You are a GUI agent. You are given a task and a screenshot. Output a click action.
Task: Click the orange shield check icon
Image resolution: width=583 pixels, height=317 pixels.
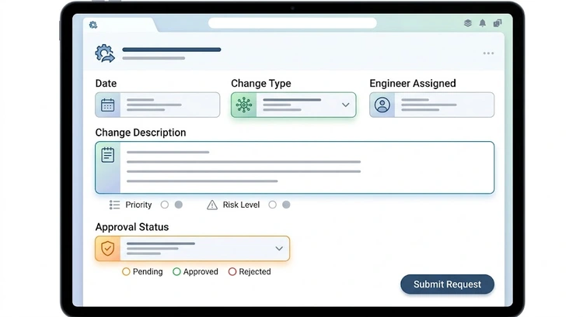(x=107, y=249)
